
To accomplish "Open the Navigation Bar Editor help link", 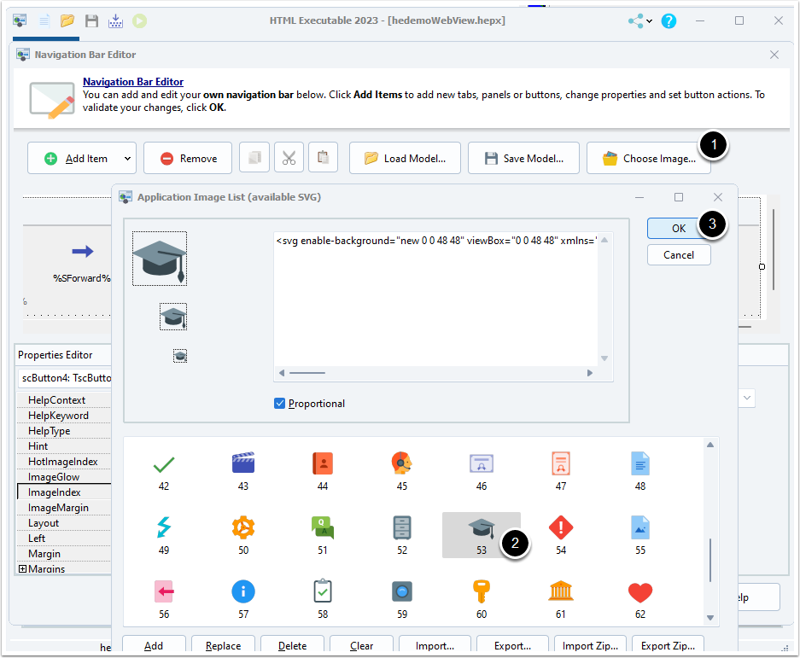I will (x=132, y=82).
